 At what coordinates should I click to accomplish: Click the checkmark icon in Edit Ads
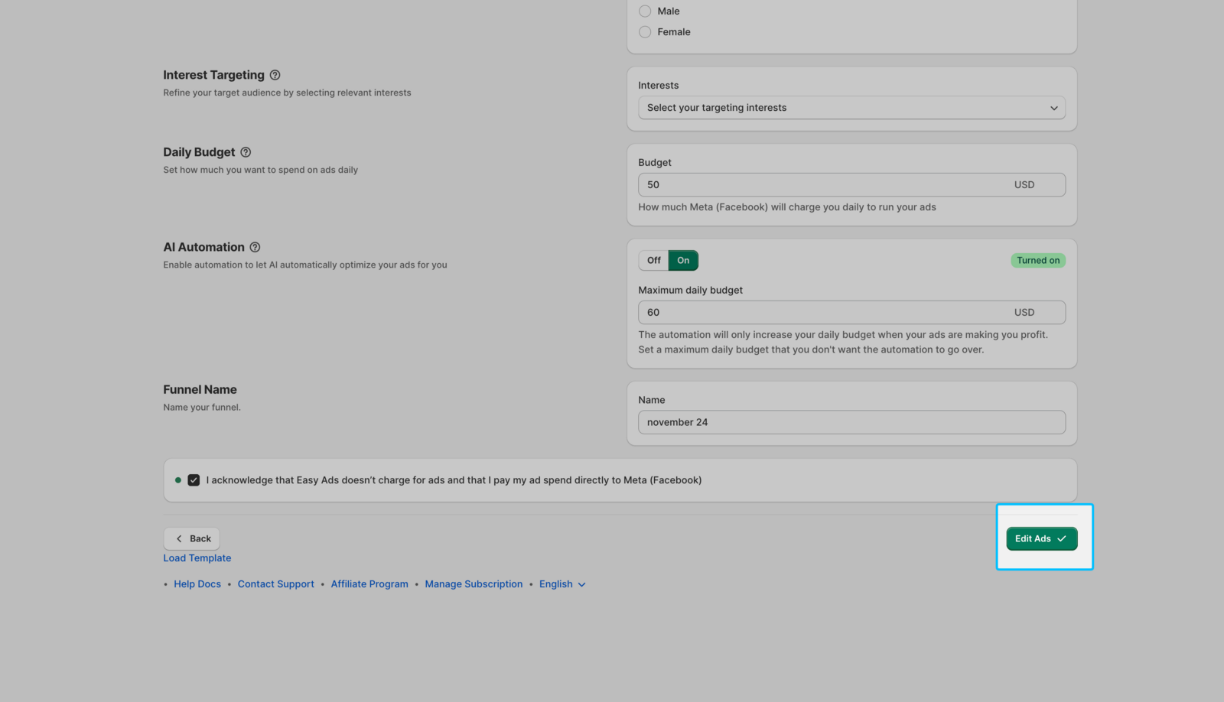tap(1062, 538)
